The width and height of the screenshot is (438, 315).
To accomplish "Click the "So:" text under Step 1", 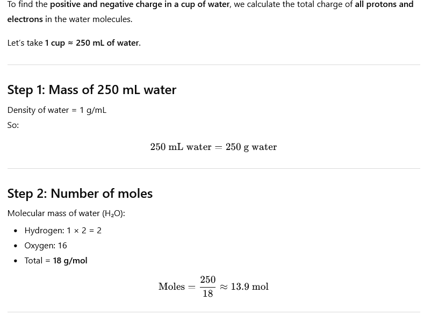I will [13, 125].
